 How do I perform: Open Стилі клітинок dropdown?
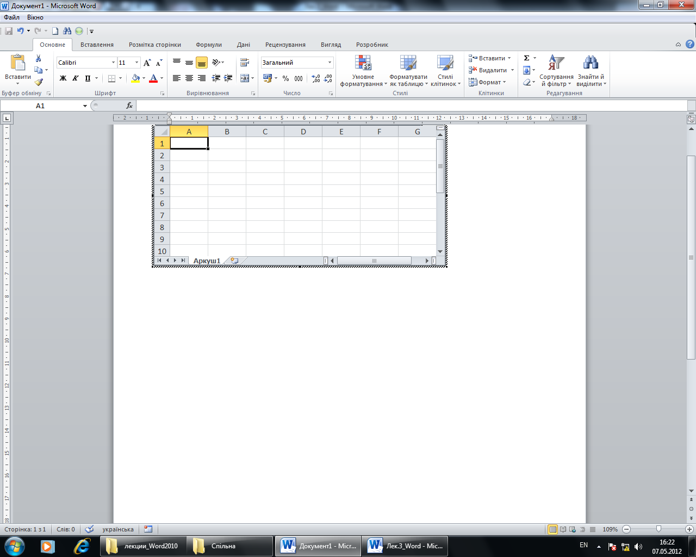(445, 71)
